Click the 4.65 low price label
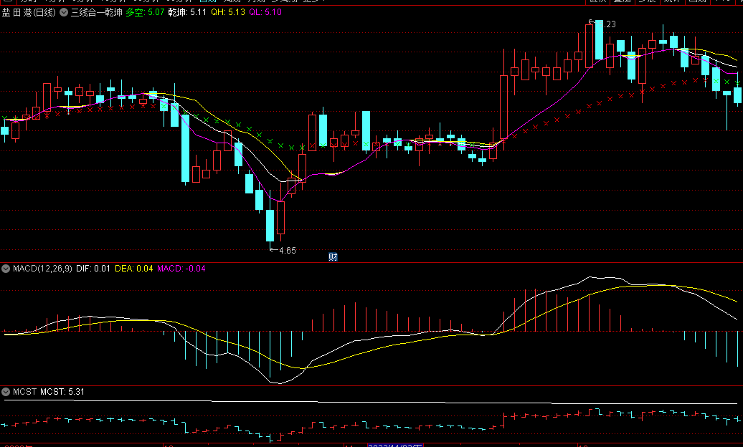The image size is (743, 447). (x=287, y=251)
